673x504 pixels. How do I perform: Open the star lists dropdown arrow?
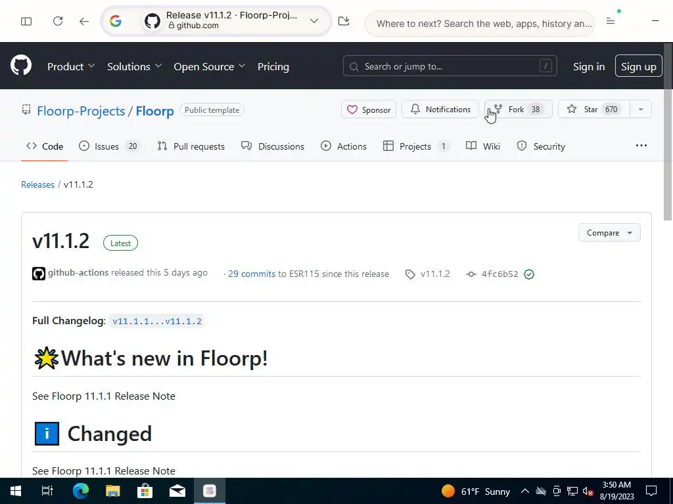(x=641, y=110)
